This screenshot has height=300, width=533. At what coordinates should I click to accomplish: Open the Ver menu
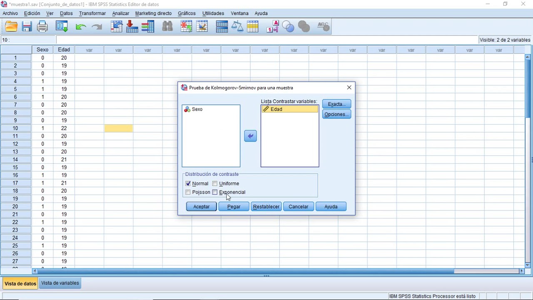click(x=50, y=13)
